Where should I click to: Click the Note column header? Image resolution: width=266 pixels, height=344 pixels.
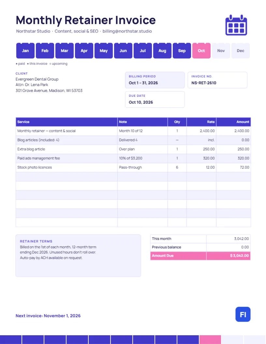click(x=142, y=122)
